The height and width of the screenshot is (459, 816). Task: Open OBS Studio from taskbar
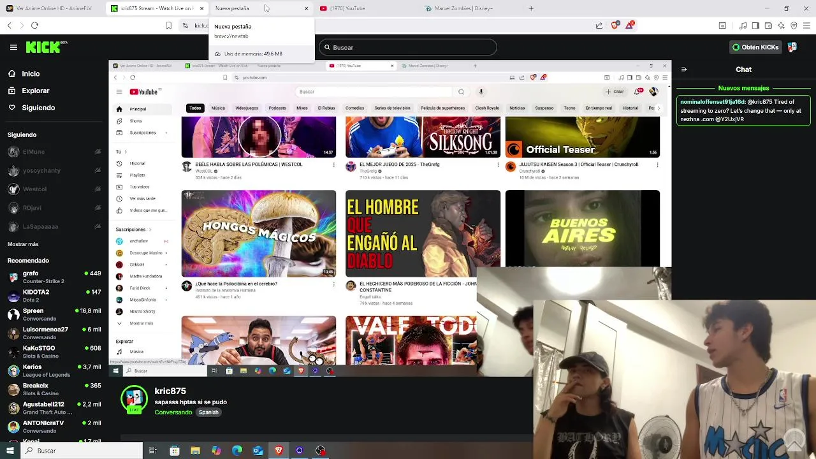click(x=320, y=451)
